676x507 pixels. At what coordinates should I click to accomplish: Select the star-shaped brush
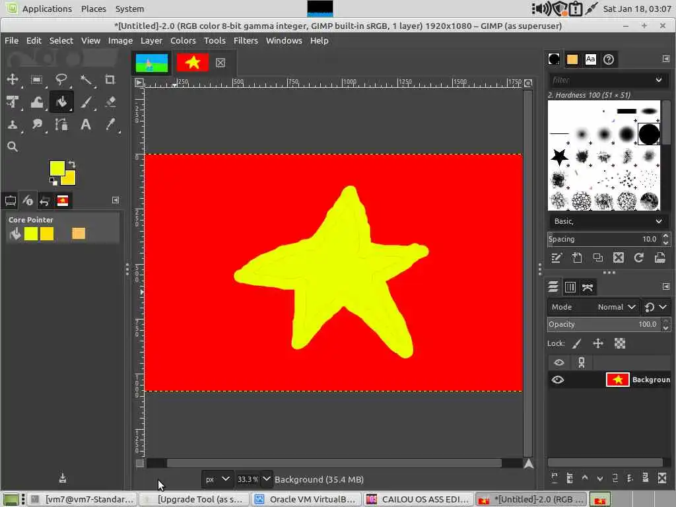point(559,157)
